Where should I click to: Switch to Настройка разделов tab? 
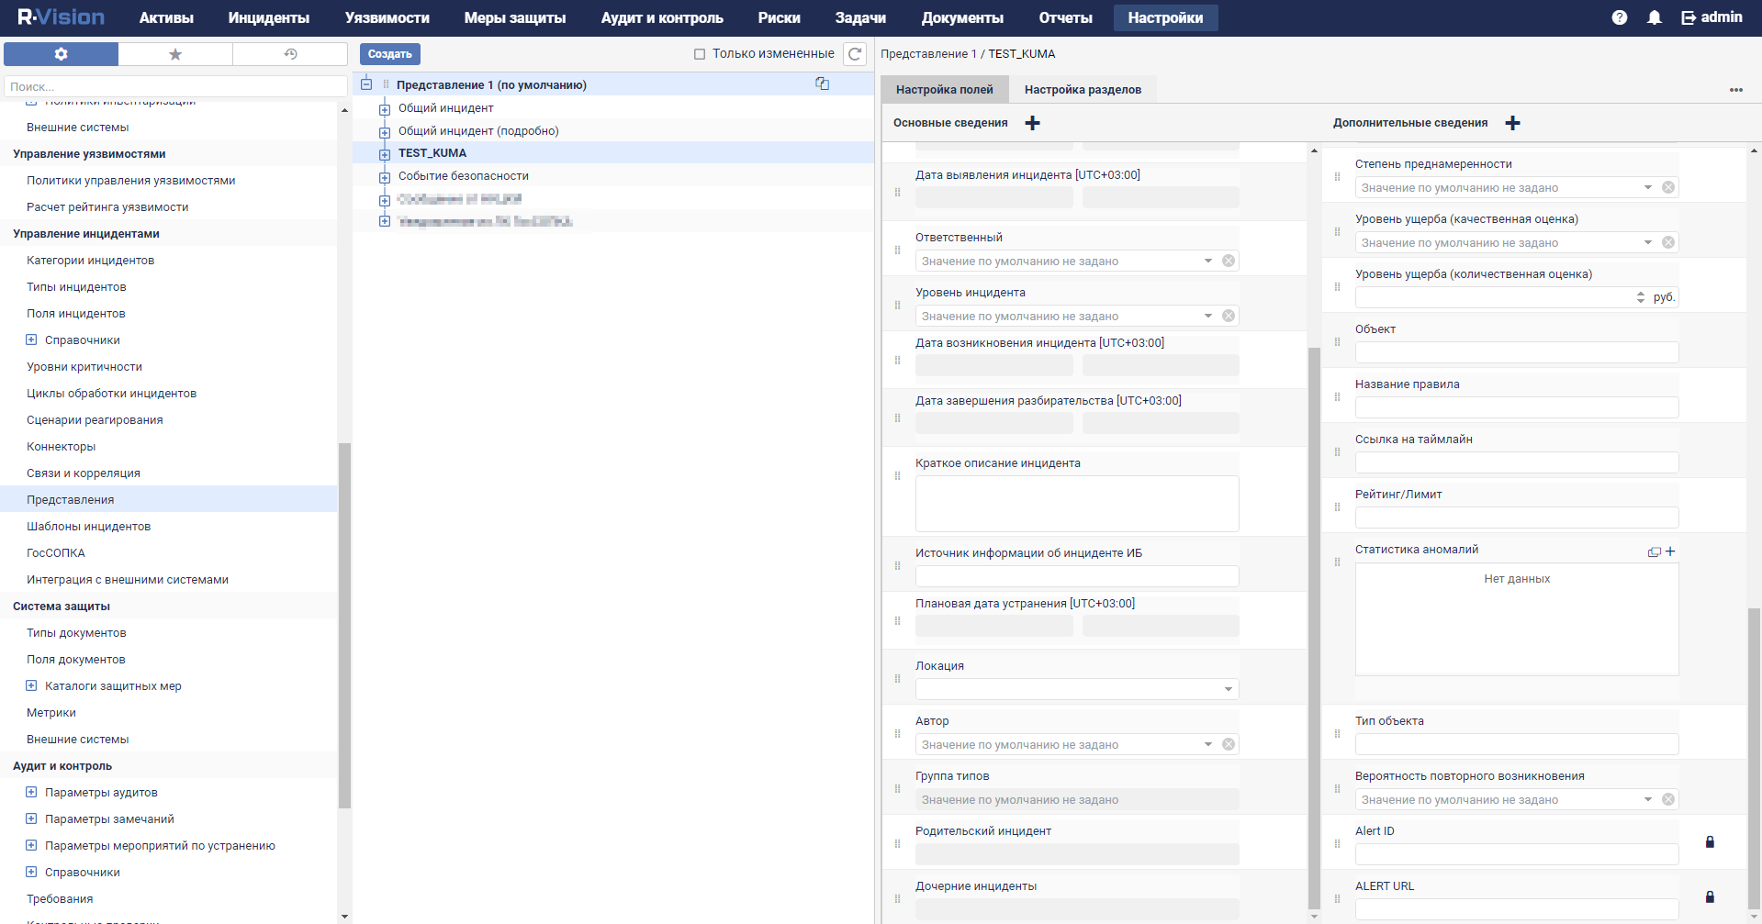tap(1083, 90)
